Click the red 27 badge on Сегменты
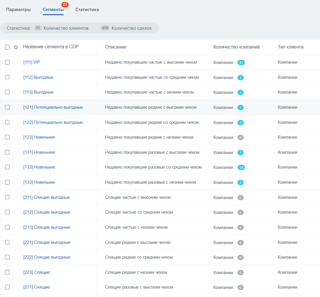 coord(65,4)
